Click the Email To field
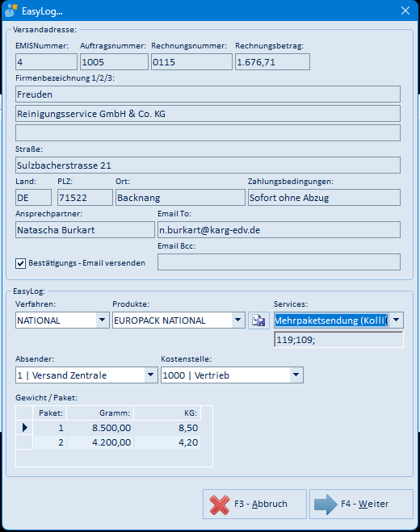The width and height of the screenshot is (420, 532). click(279, 230)
